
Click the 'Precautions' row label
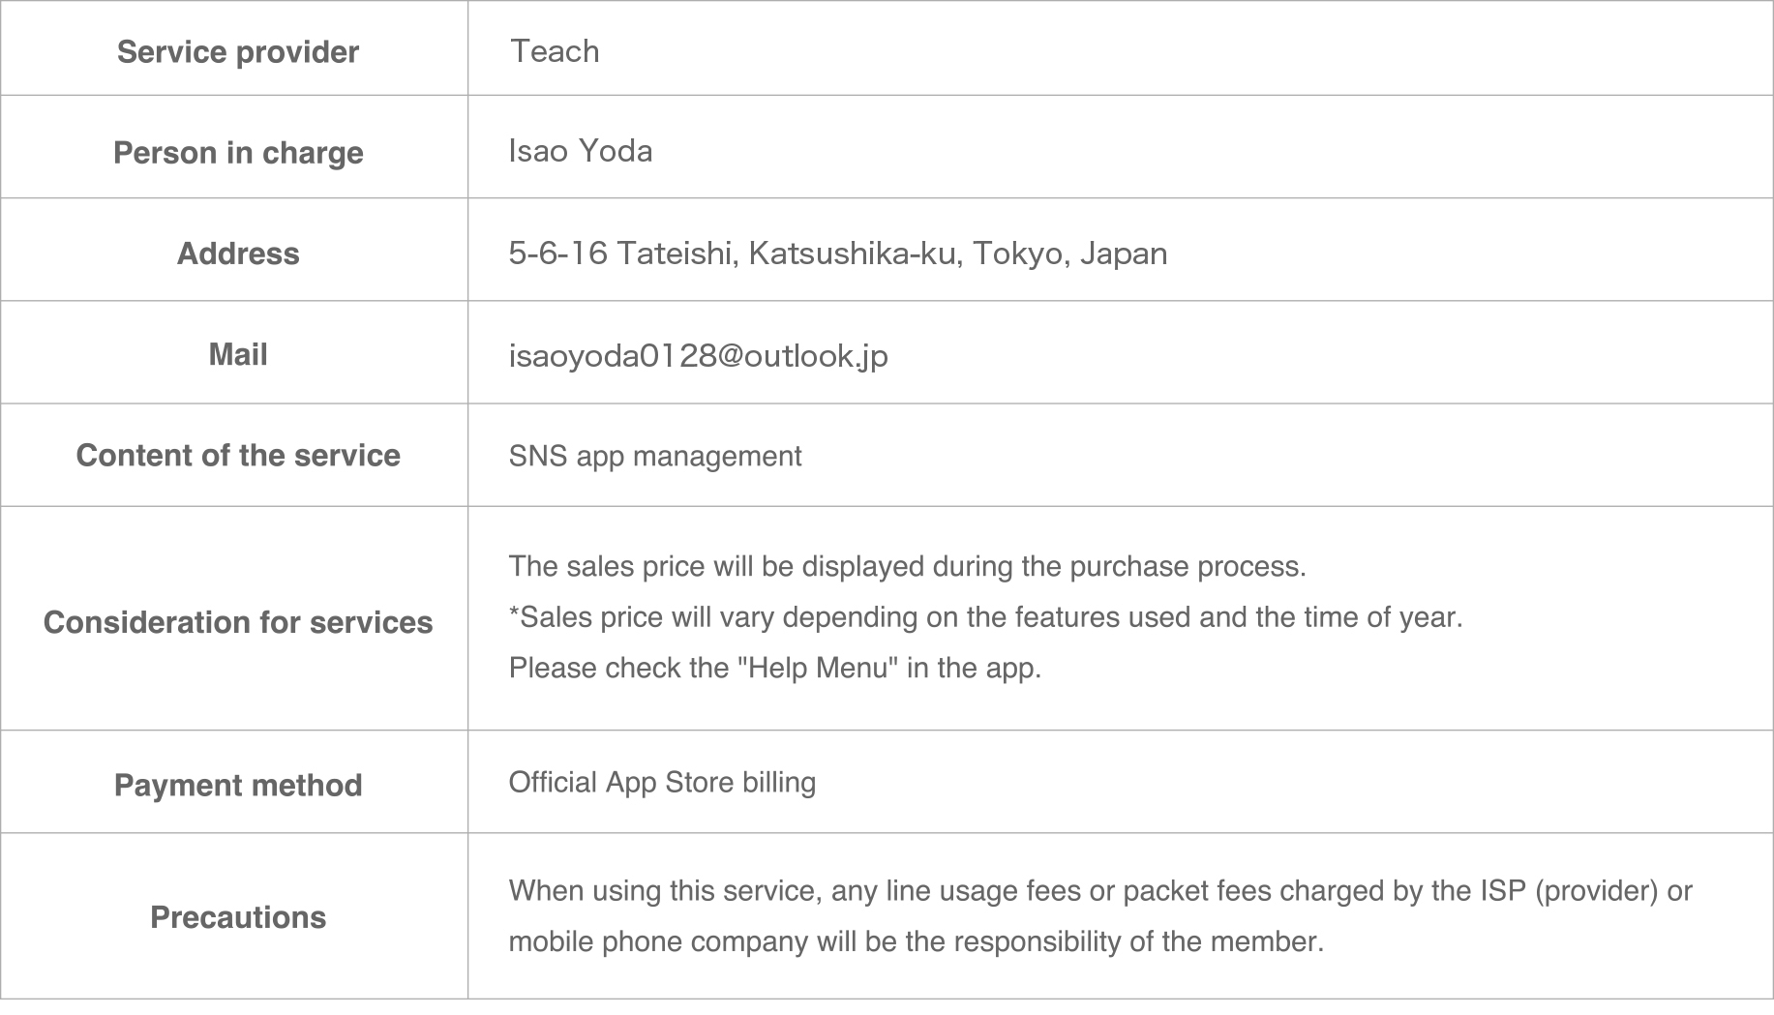tap(238, 917)
